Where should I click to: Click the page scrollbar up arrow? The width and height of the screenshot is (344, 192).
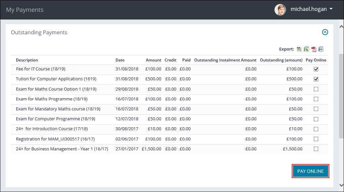(x=341, y=27)
